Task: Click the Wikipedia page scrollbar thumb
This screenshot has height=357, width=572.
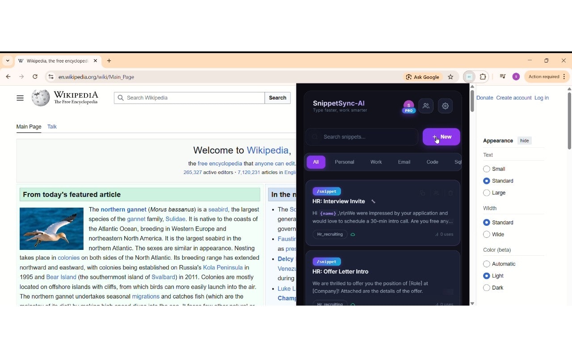Action: pos(569,120)
